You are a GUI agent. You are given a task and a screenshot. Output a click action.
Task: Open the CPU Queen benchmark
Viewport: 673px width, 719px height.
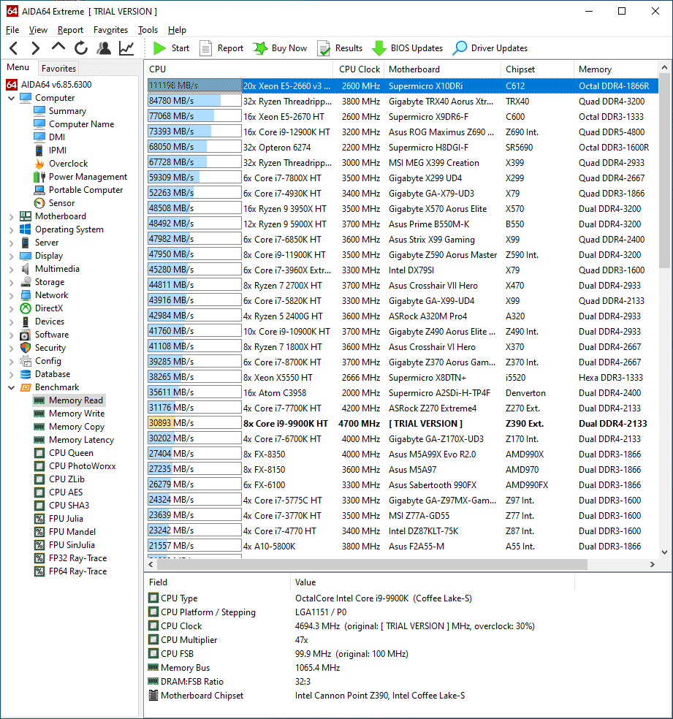pyautogui.click(x=71, y=453)
